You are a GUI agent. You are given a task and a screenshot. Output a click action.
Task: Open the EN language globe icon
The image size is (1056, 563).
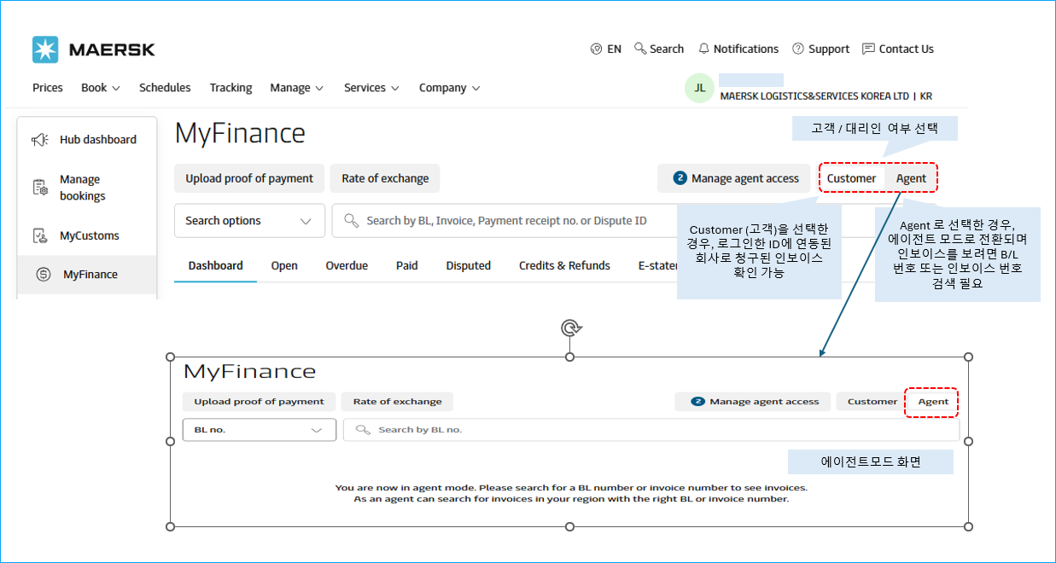(597, 49)
